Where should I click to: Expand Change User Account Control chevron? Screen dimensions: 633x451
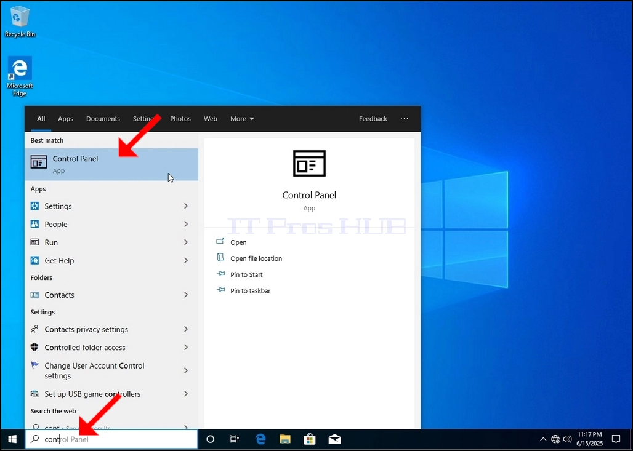186,370
